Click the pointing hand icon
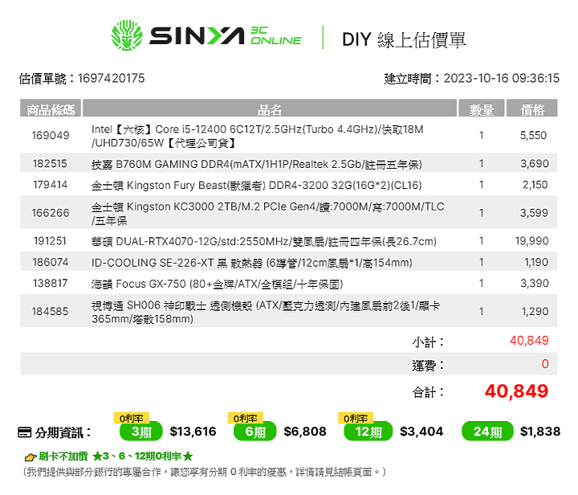The image size is (578, 495). 31,457
